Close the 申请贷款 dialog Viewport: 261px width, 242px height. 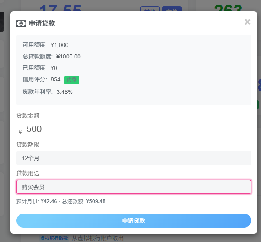coord(247,22)
